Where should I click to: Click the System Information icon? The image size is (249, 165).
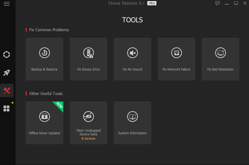[x=133, y=117]
